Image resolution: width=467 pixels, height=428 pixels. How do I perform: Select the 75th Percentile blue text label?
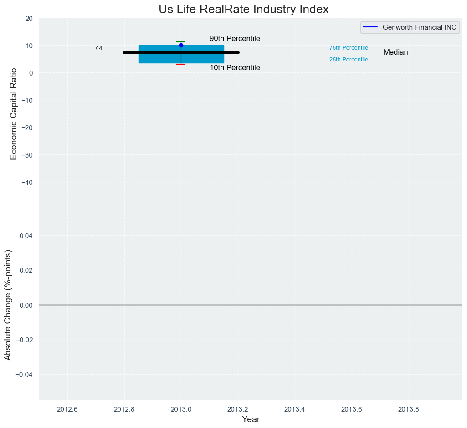tap(349, 48)
